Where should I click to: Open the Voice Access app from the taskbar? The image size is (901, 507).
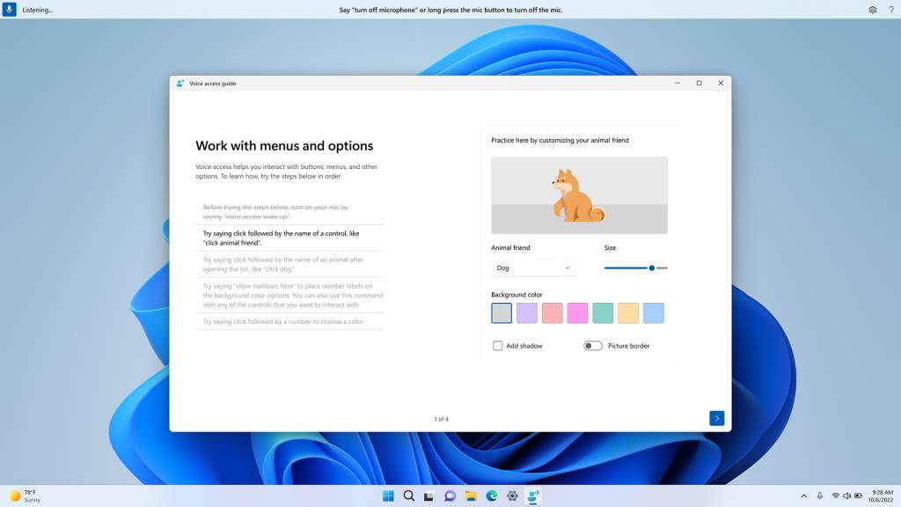pyautogui.click(x=533, y=496)
